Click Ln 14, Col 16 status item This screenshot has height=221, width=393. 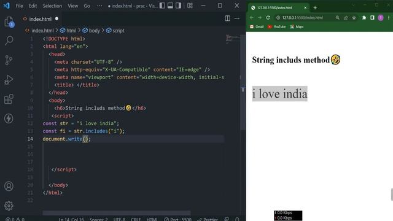(71, 219)
